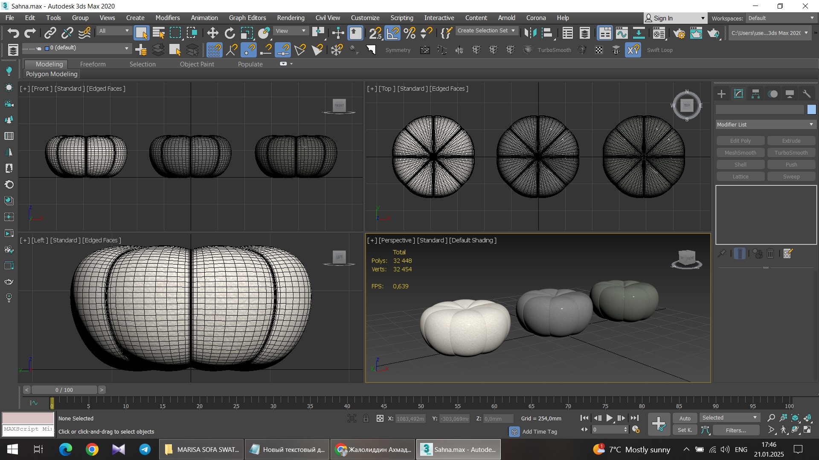Screen dimensions: 819x460
Task: Toggle the 2.5D Snaps button
Action: (x=375, y=33)
